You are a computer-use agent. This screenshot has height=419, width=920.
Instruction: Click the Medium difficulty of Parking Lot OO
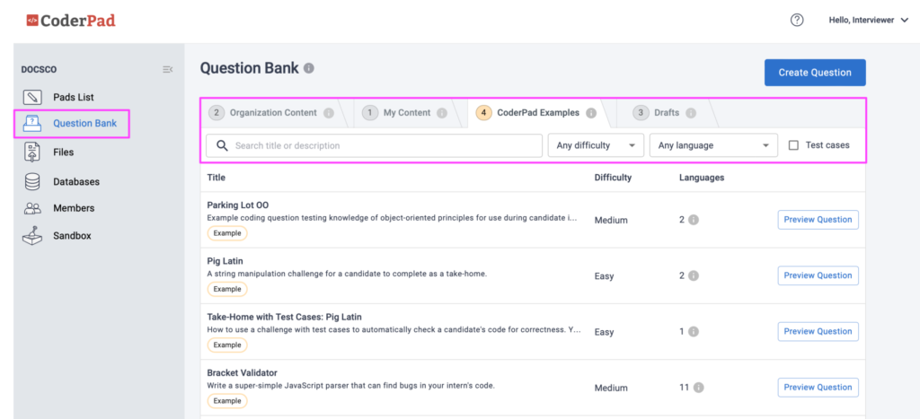click(611, 221)
